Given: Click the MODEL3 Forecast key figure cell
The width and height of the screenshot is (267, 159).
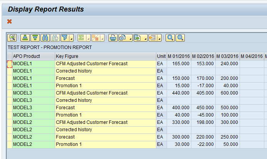Looking at the screenshot, I should coord(105,108).
